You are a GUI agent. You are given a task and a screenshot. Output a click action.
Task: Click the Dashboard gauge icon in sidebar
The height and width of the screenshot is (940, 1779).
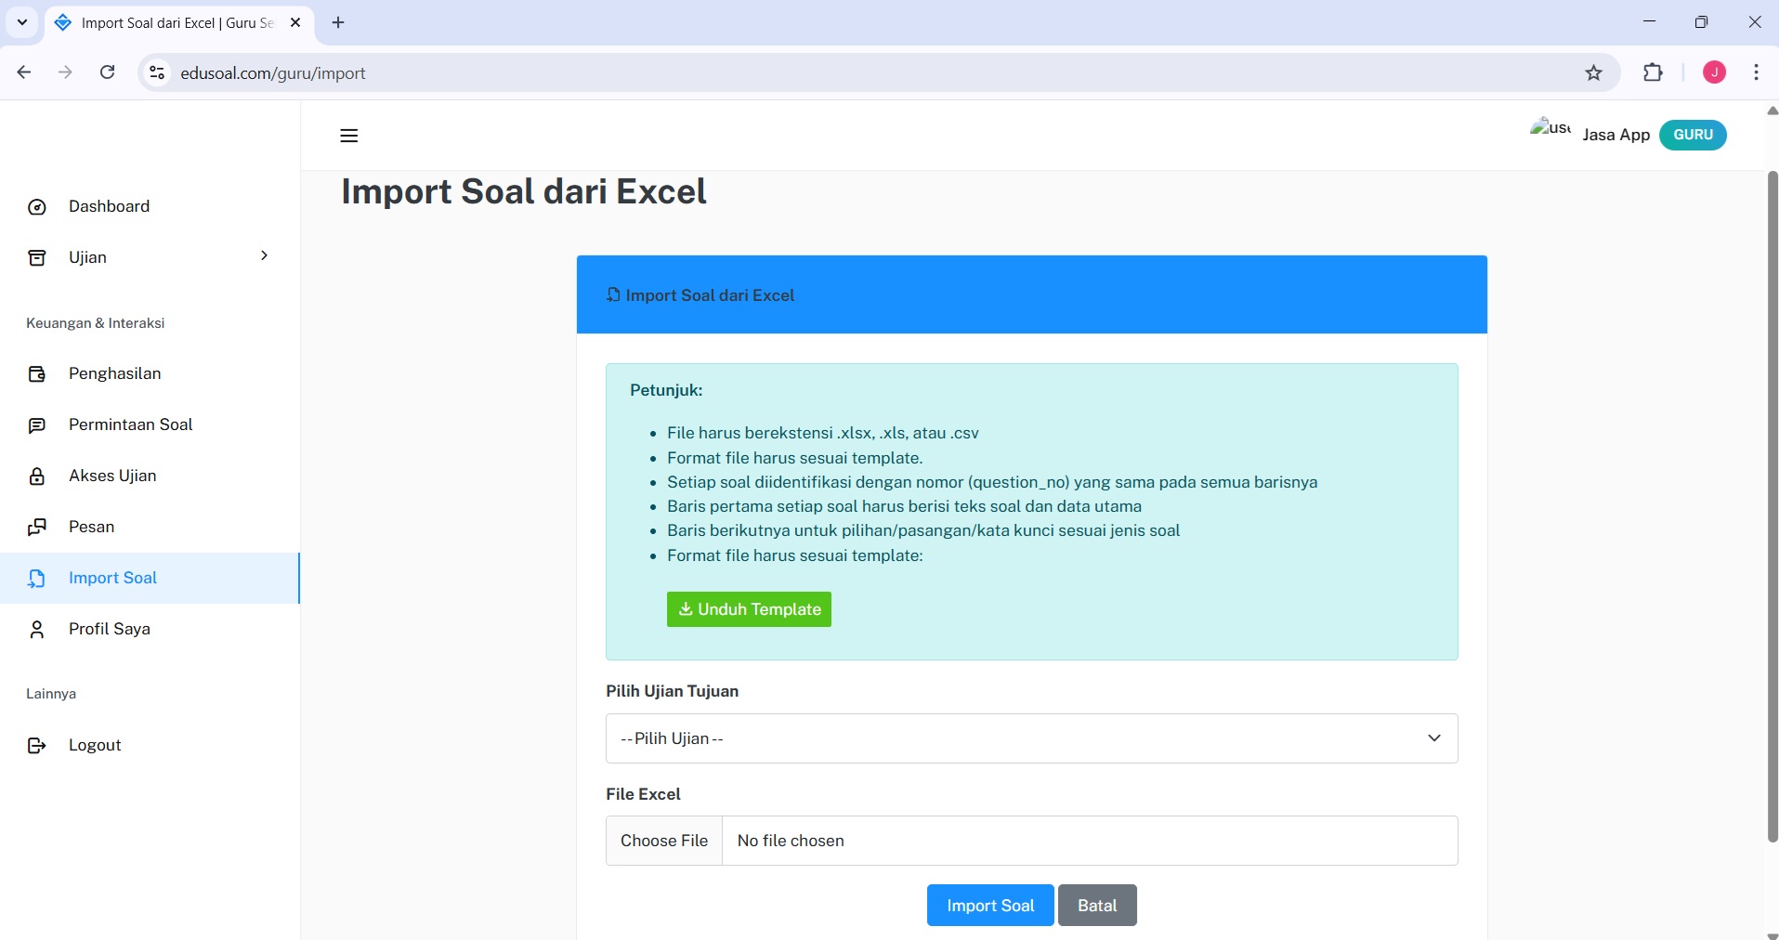click(37, 207)
